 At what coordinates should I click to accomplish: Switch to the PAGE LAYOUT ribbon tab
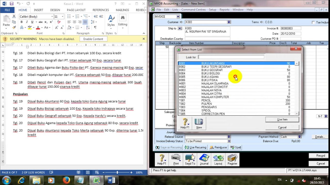point(76,10)
